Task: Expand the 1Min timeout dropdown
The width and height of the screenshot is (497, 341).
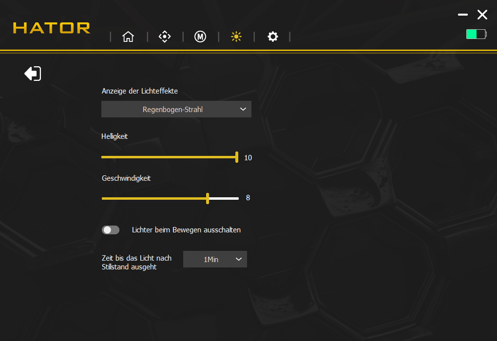Action: click(x=215, y=260)
